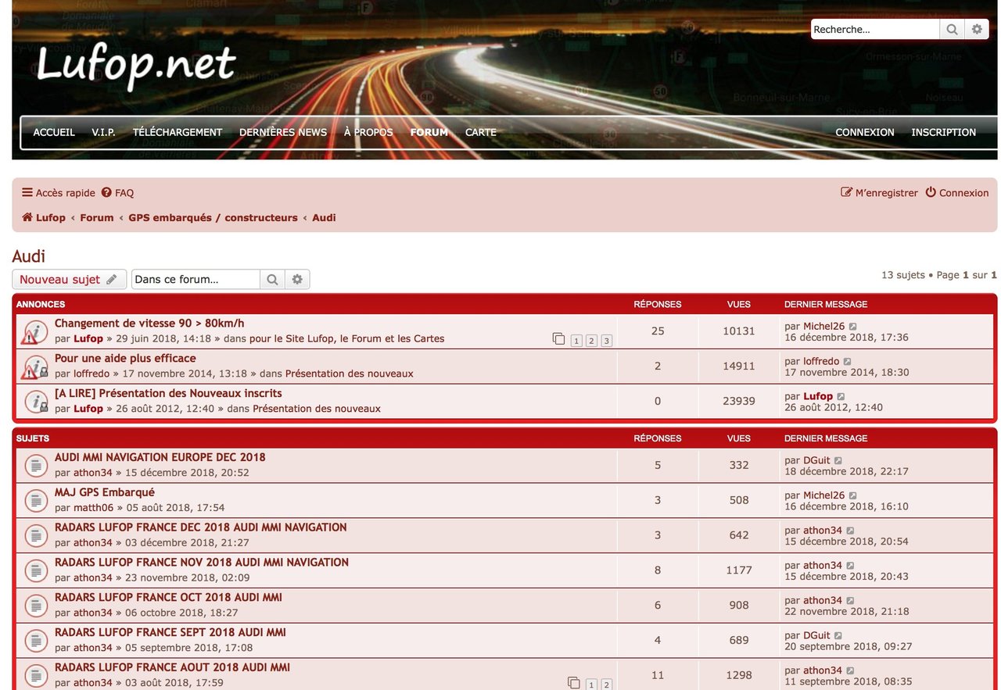Open the TÉLÉCHARGEMENT menu item

[x=178, y=133]
